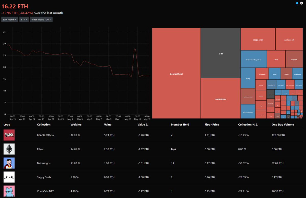Sort by the Collection column header

tap(44, 125)
